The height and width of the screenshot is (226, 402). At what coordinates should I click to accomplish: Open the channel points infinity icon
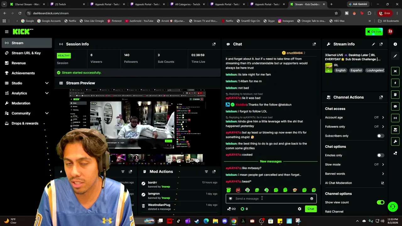pyautogui.click(x=231, y=209)
